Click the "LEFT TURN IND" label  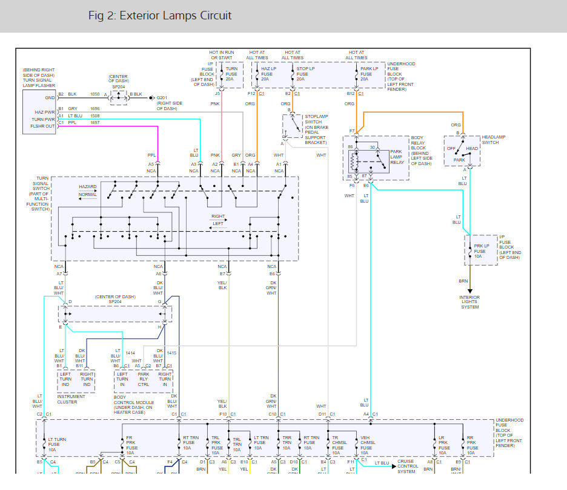[x=65, y=379]
